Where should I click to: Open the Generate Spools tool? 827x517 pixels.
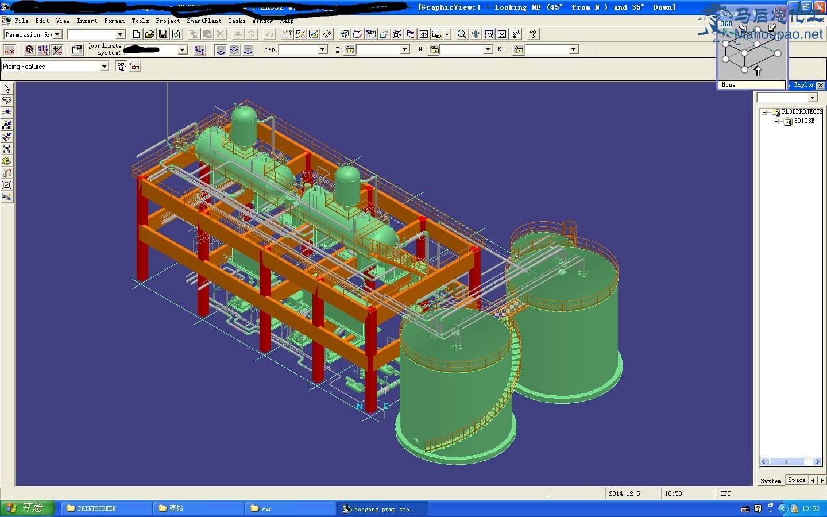[7, 149]
